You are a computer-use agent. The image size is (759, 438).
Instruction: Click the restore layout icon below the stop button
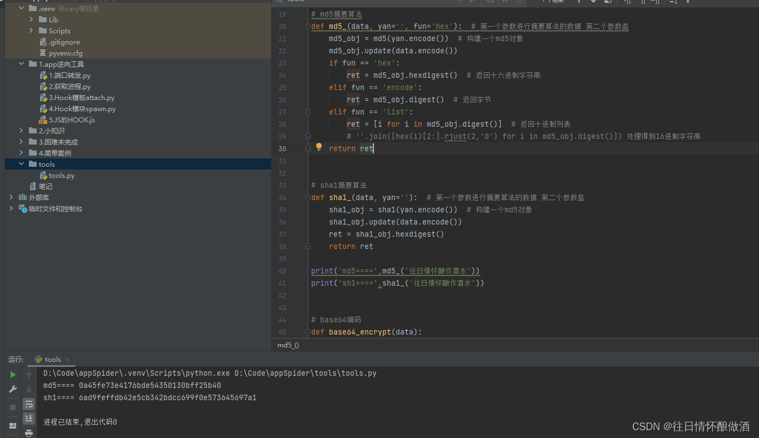point(12,425)
